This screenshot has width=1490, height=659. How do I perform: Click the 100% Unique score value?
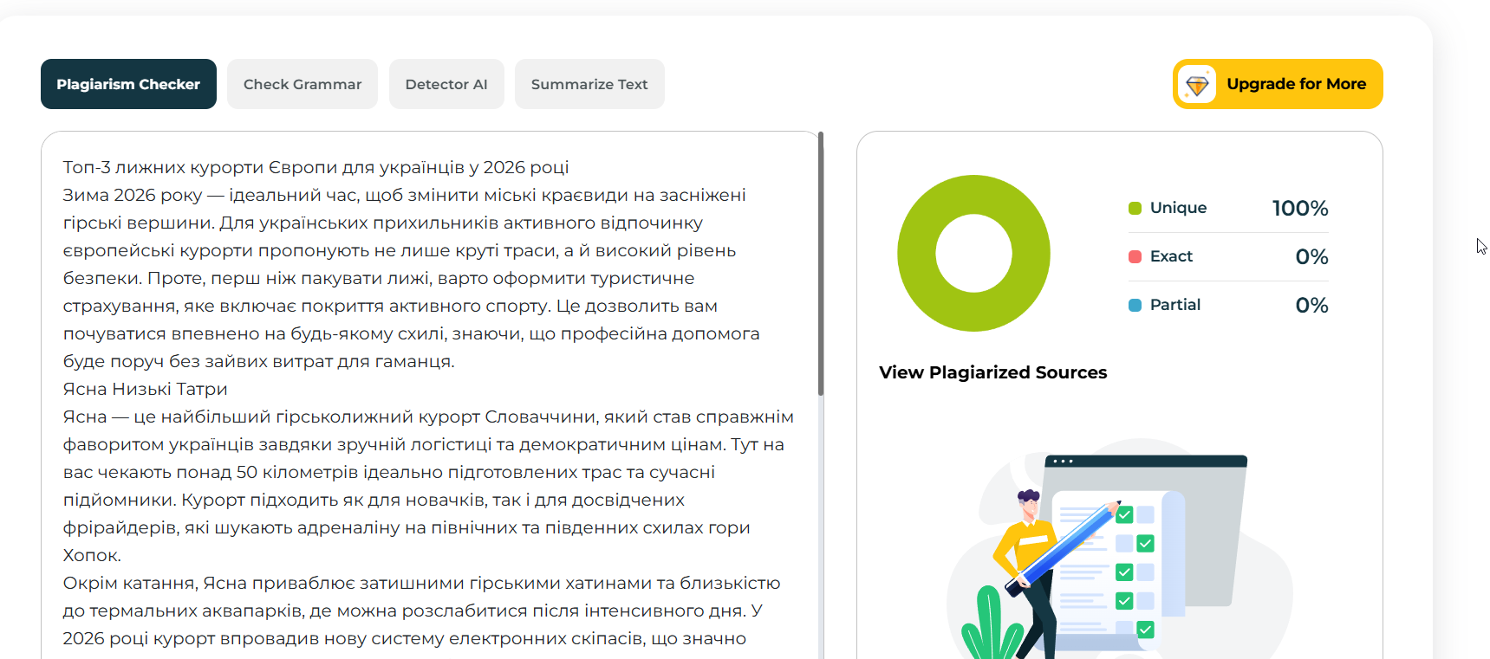click(x=1299, y=209)
